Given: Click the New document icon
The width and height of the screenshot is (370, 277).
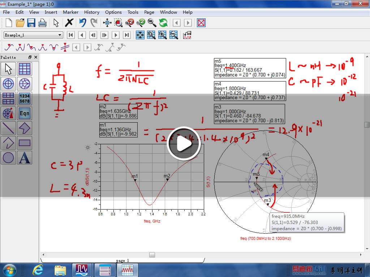Looking at the screenshot, I should click(9, 23).
